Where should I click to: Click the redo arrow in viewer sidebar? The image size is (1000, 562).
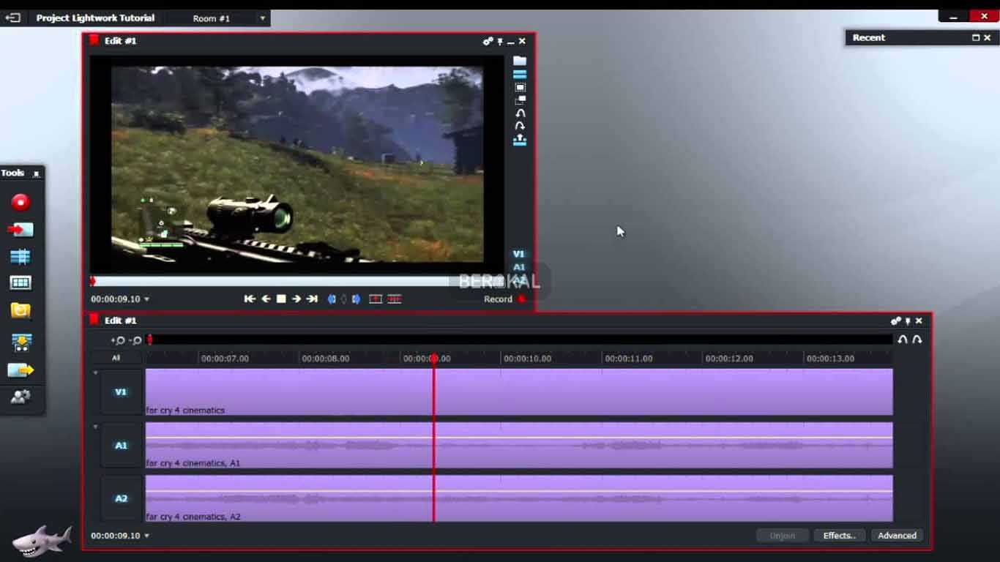(520, 126)
